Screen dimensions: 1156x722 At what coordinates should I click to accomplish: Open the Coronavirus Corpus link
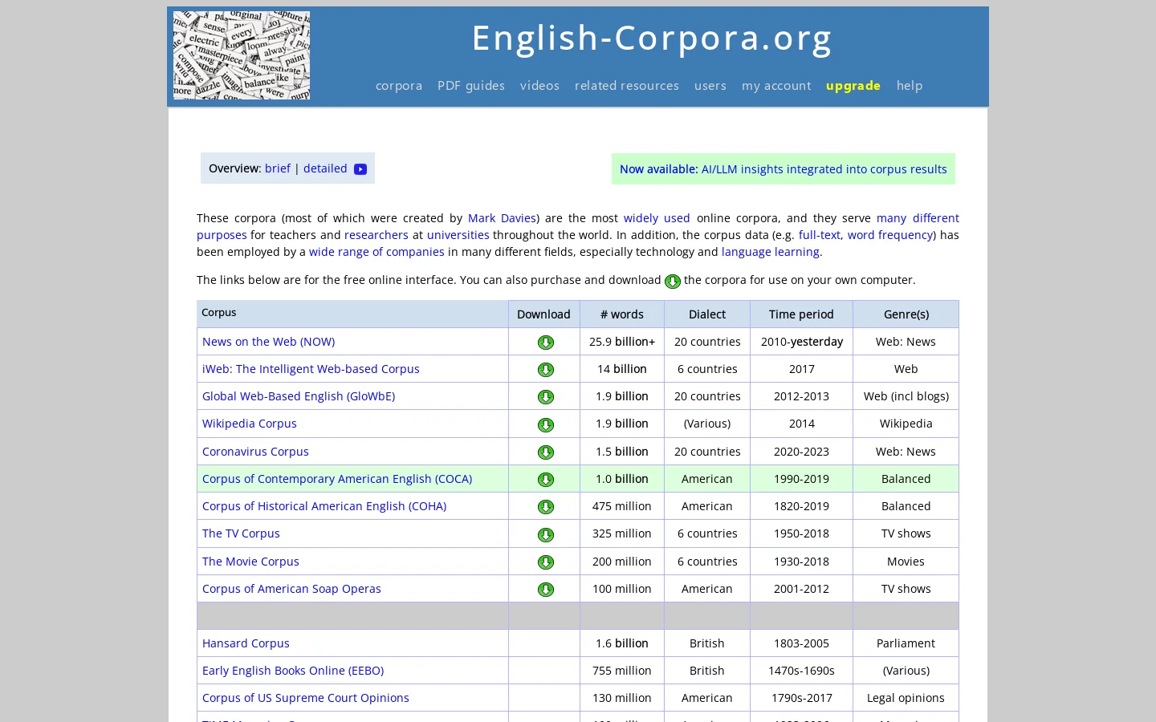click(x=255, y=452)
